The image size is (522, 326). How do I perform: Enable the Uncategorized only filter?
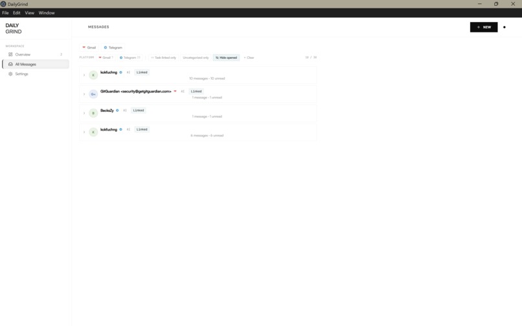click(x=196, y=58)
